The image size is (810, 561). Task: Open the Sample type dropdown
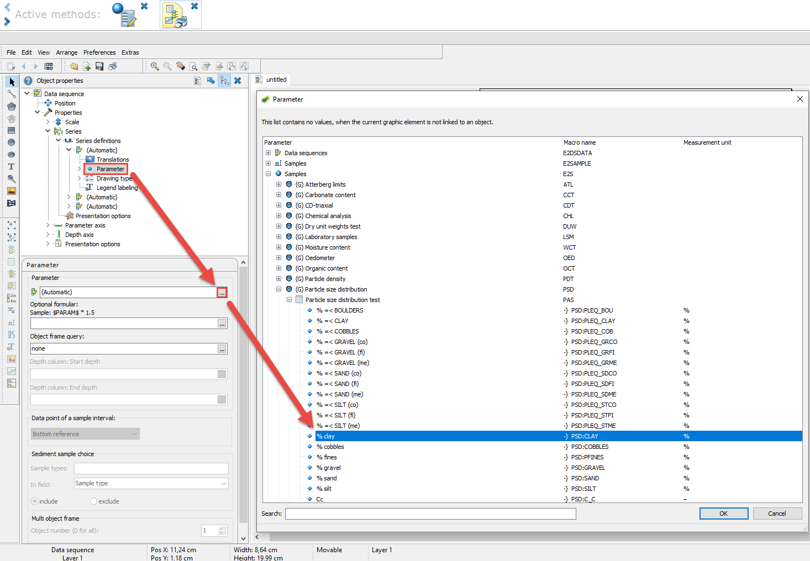(151, 484)
